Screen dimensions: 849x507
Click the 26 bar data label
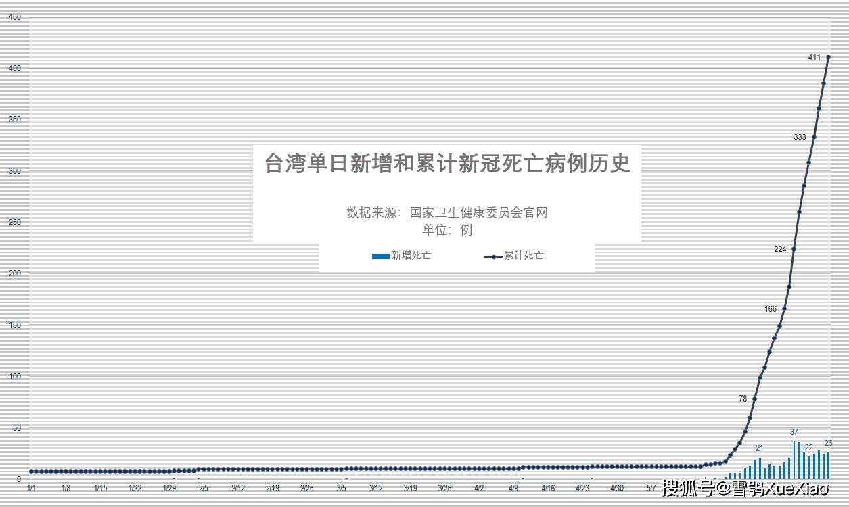coord(828,443)
